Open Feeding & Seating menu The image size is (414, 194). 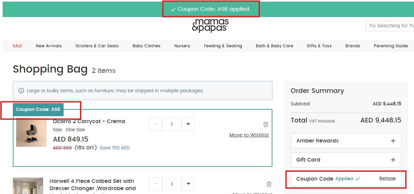(x=223, y=46)
